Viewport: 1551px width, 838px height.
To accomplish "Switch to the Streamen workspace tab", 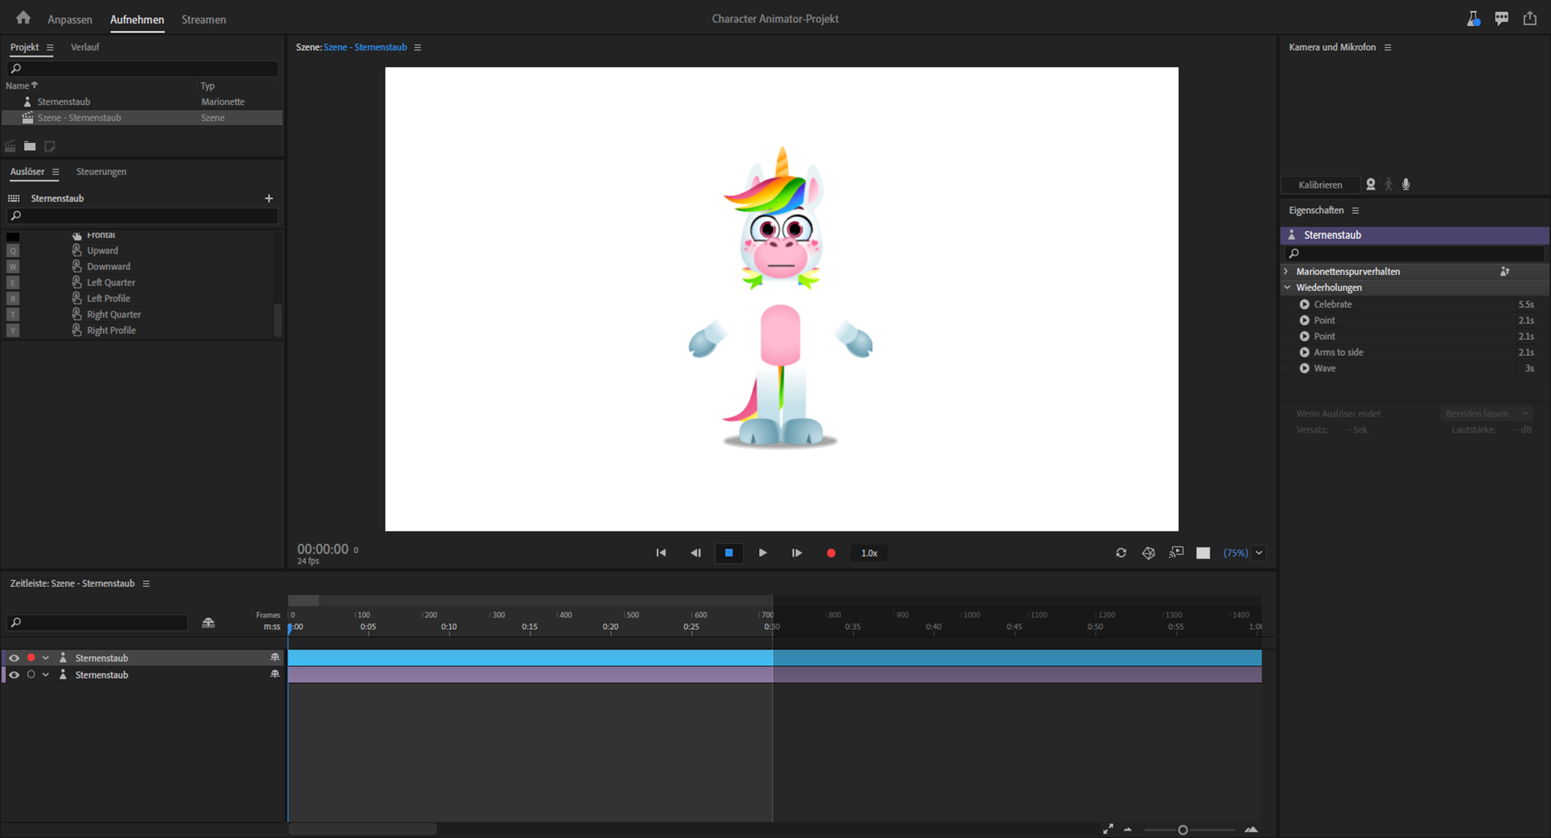I will coord(203,19).
